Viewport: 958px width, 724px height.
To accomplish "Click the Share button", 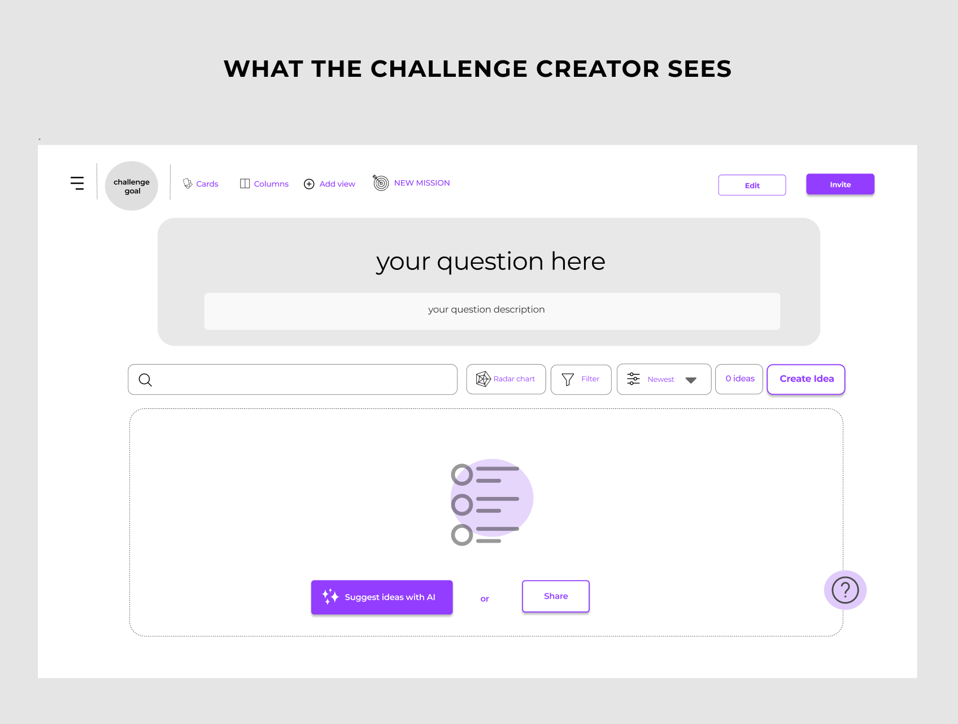I will [556, 596].
